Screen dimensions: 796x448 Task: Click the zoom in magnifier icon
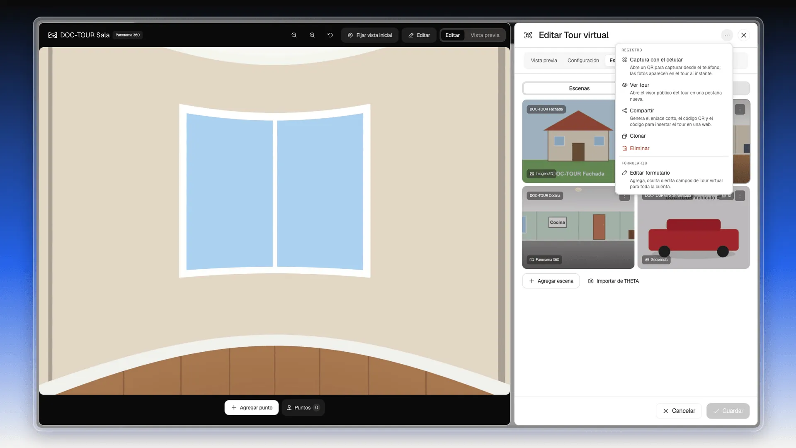point(312,35)
